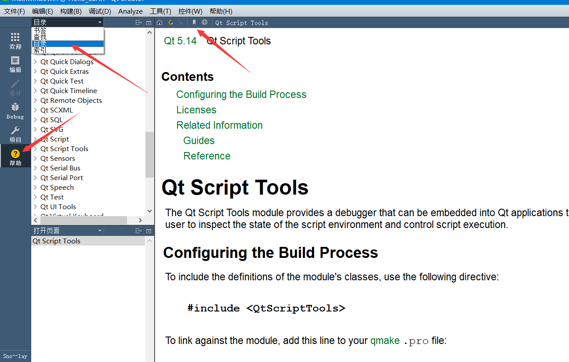Open the 文件(F) menu
The height and width of the screenshot is (362, 569).
point(14,11)
